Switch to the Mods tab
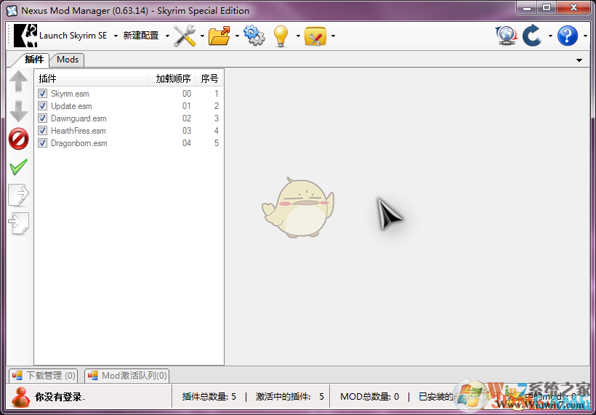This screenshot has height=415, width=596. pyautogui.click(x=68, y=60)
